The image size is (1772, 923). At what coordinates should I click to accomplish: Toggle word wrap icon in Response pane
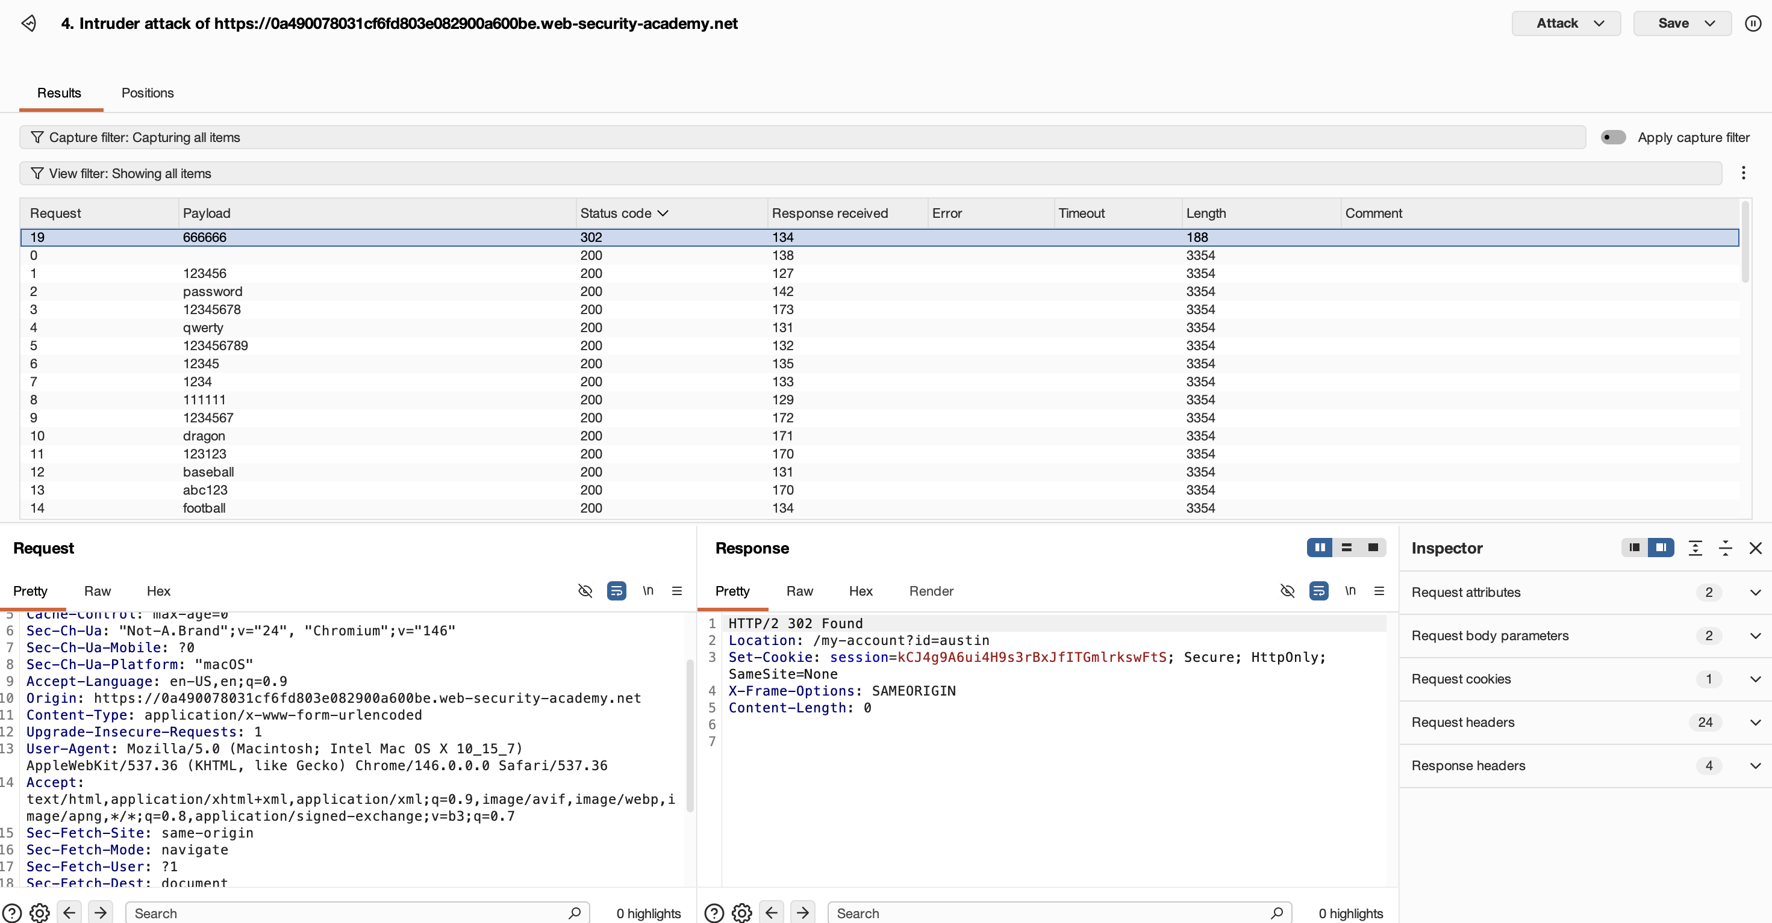(1318, 591)
